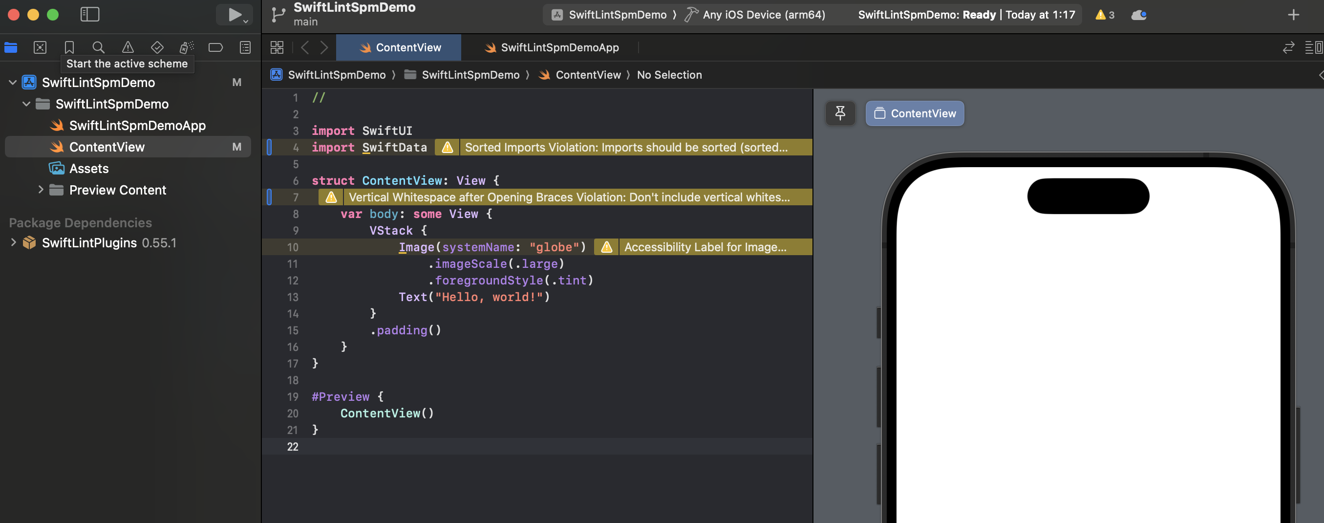Select the SwiftLintSpmDemo project row
The image size is (1324, 523).
128,82
